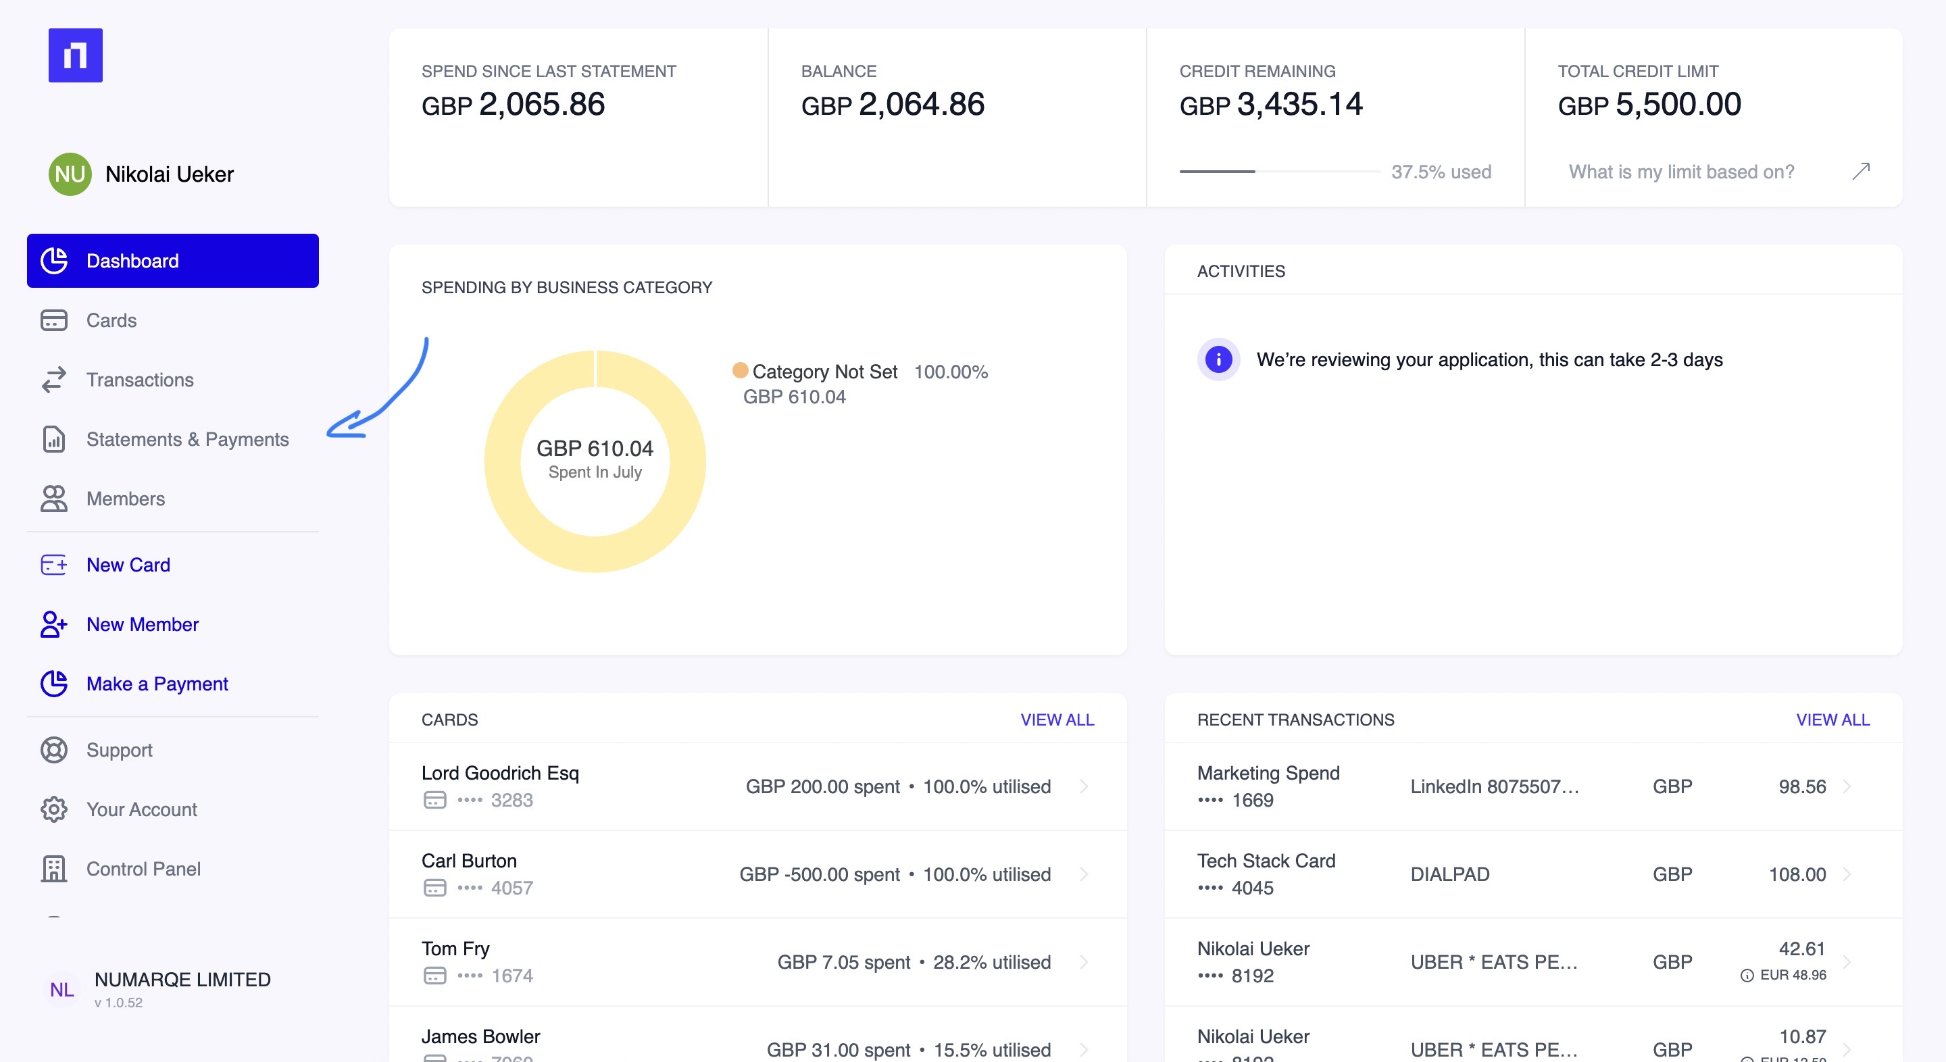
Task: Expand Carl Burton card row chevron
Action: (x=1083, y=874)
